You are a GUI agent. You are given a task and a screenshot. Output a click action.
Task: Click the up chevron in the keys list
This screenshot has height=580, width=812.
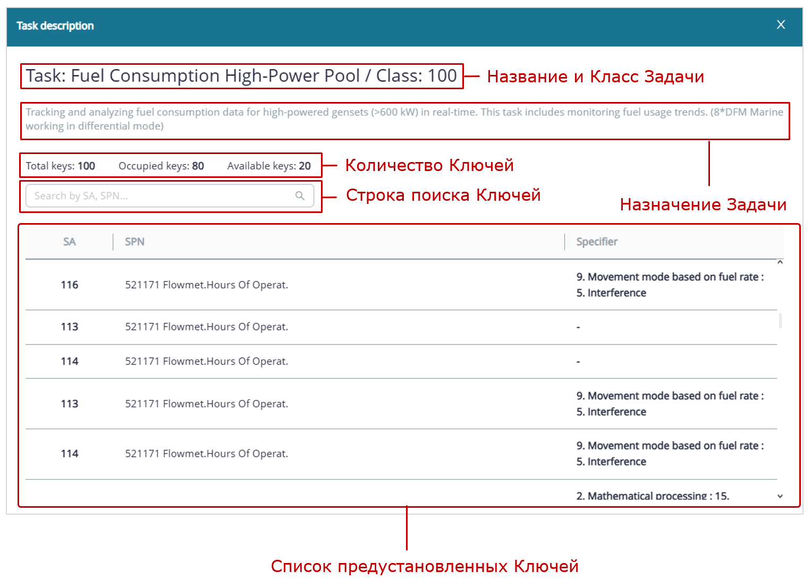click(x=780, y=262)
